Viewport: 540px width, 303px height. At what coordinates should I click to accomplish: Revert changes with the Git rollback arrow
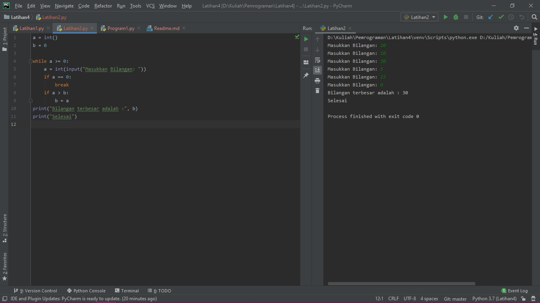pos(521,17)
